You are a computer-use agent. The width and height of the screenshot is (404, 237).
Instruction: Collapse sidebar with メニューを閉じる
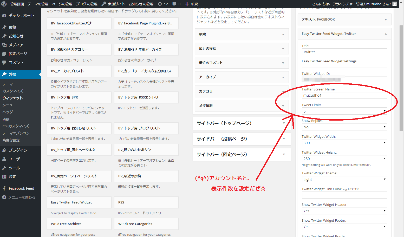[21, 197]
